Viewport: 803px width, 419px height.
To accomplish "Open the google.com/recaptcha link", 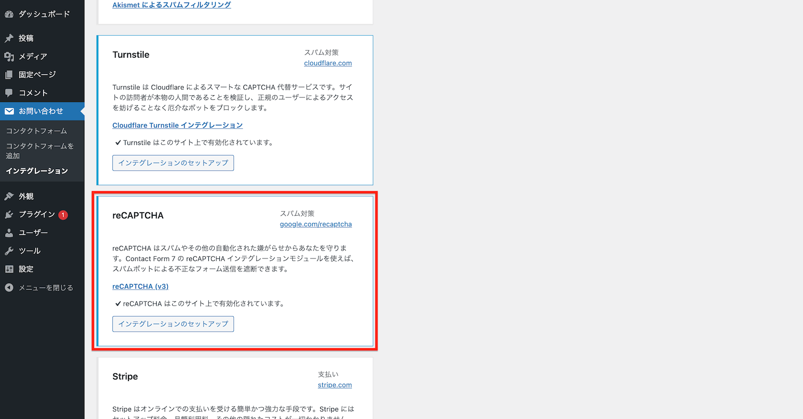I will (x=316, y=224).
